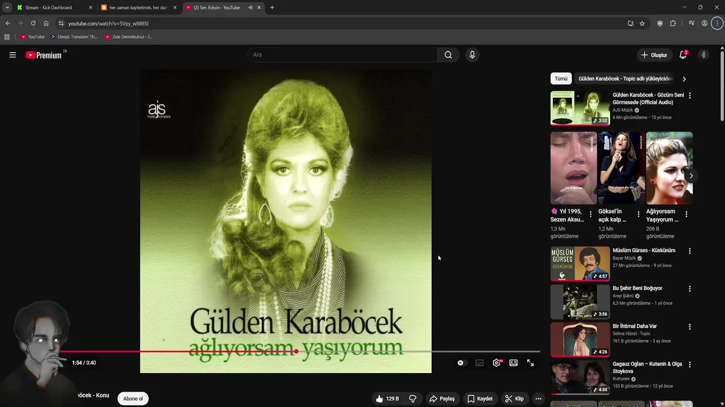
Task: Open the YouTube account avatar menu
Action: coord(703,55)
